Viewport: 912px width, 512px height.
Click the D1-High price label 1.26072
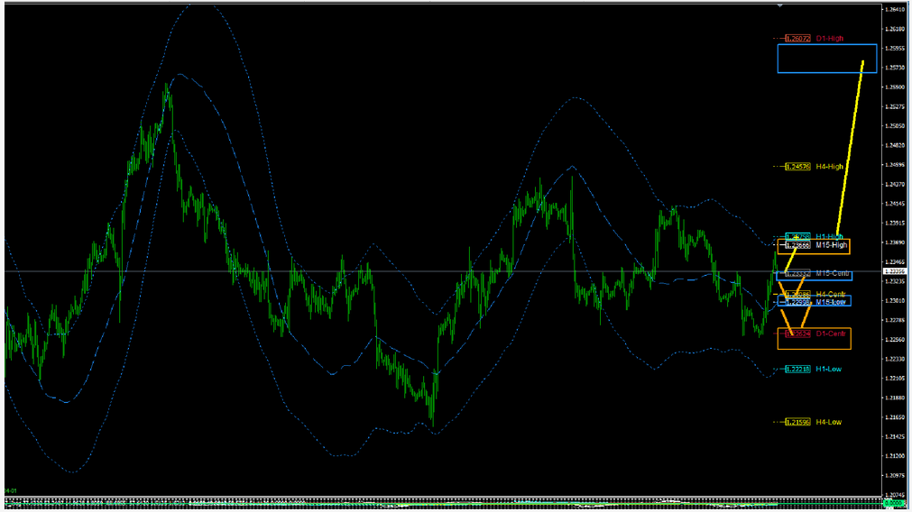click(798, 39)
